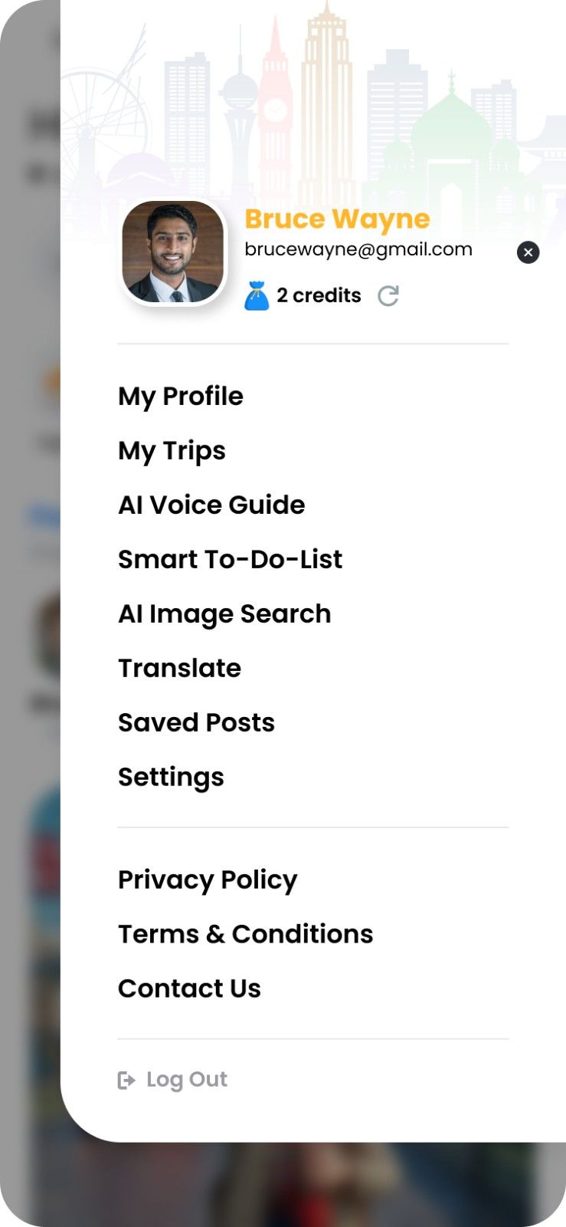The image size is (566, 1227).
Task: Click the 2 credits label
Action: click(x=319, y=296)
